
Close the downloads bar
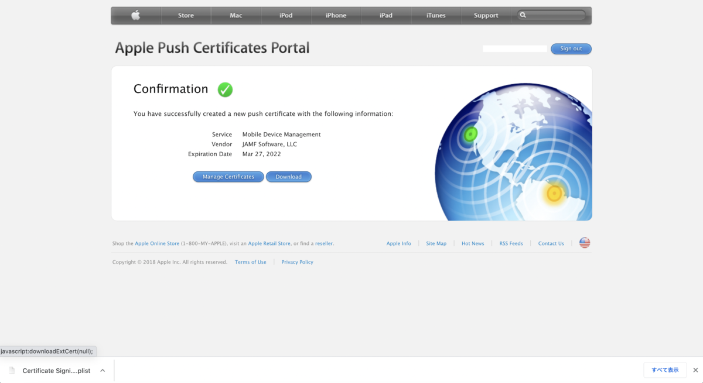[x=695, y=370]
